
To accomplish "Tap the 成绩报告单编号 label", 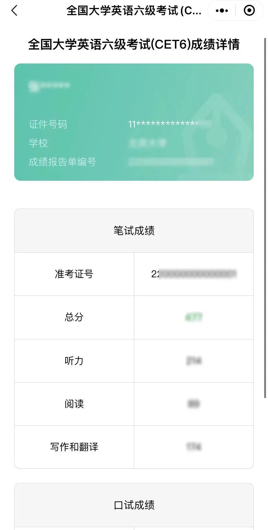I will pyautogui.click(x=62, y=162).
